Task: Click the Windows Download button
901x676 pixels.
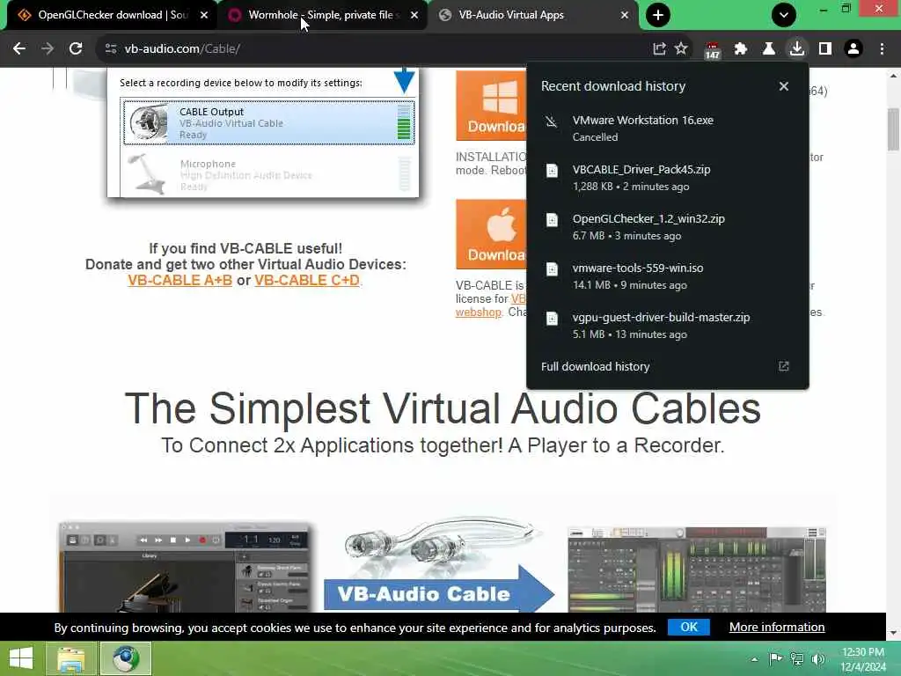Action: 491,106
